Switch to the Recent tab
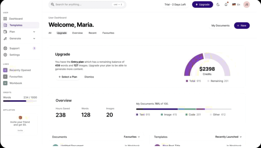Viewport: 261px width, 148px height. coord(93,33)
